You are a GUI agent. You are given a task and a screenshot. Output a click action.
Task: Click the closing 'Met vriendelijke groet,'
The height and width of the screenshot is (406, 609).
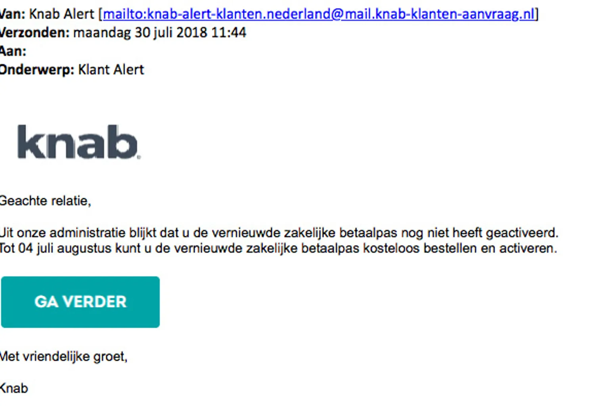coord(63,356)
